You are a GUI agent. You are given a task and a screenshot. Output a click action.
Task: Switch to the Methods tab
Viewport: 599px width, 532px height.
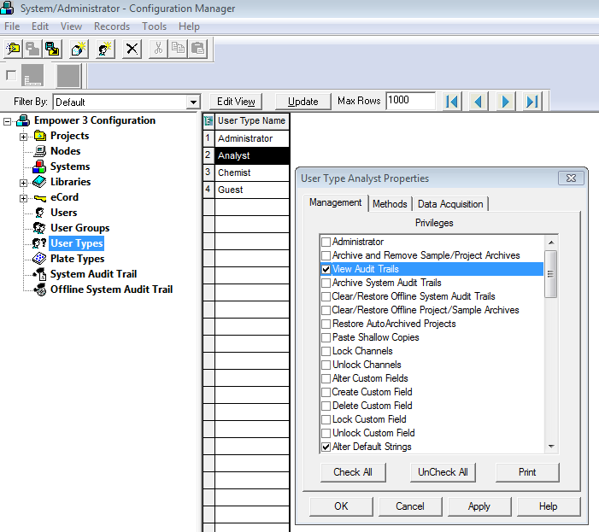[390, 204]
